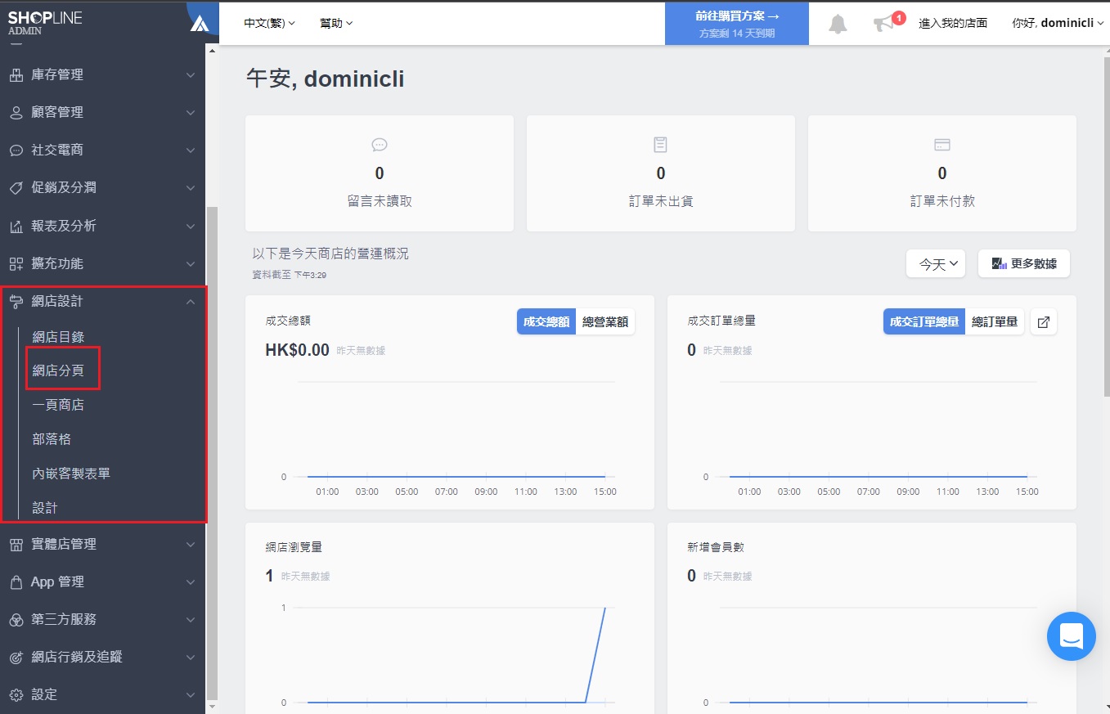
Task: Open the announcements megaphone icon
Action: 884,24
